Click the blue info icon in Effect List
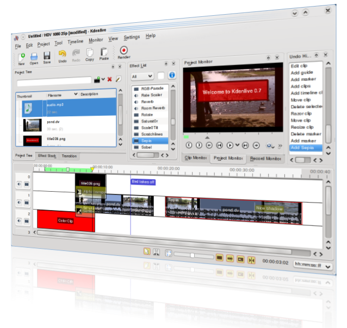This screenshot has height=328, width=347. click(172, 75)
